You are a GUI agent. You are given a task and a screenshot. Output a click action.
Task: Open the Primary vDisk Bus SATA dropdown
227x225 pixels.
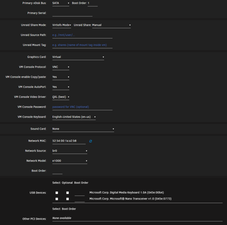(x=61, y=3)
